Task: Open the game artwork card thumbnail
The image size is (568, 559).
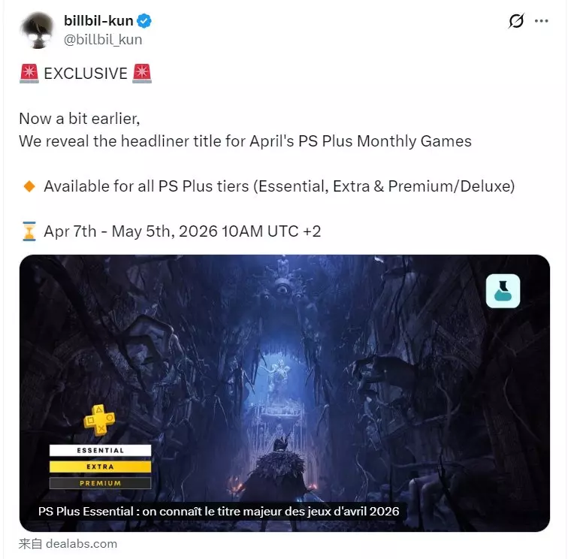Action: click(285, 393)
